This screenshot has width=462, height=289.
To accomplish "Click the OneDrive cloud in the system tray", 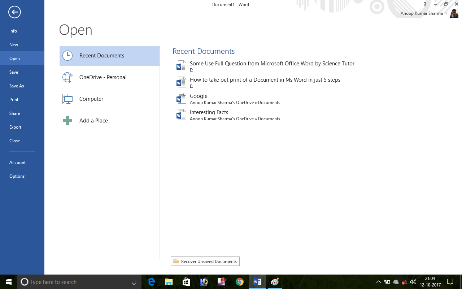I will click(396, 282).
